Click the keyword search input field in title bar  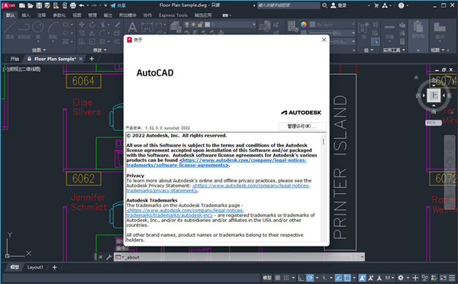289,5
